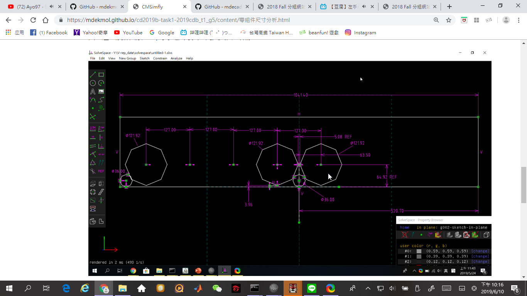Open Chrome customize and control menu

coord(518,20)
